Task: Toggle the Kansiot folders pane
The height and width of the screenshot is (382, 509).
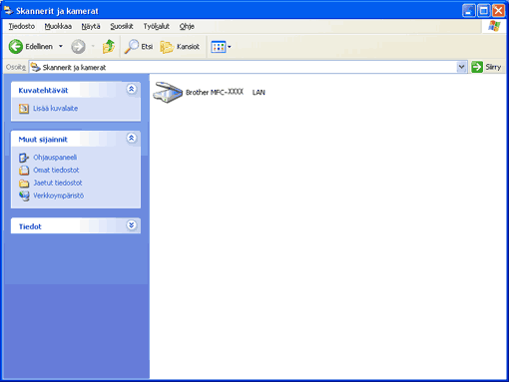Action: pos(180,47)
